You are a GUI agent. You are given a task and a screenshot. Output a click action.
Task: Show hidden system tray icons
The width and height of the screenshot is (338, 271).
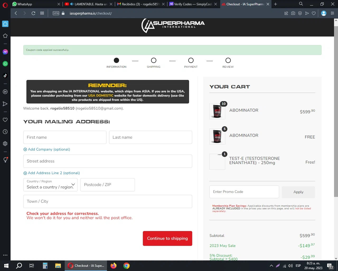pyautogui.click(x=271, y=266)
